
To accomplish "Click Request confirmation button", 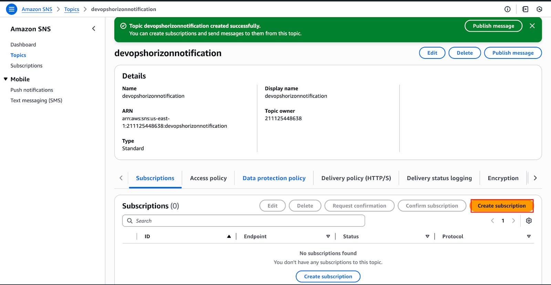I will click(360, 206).
